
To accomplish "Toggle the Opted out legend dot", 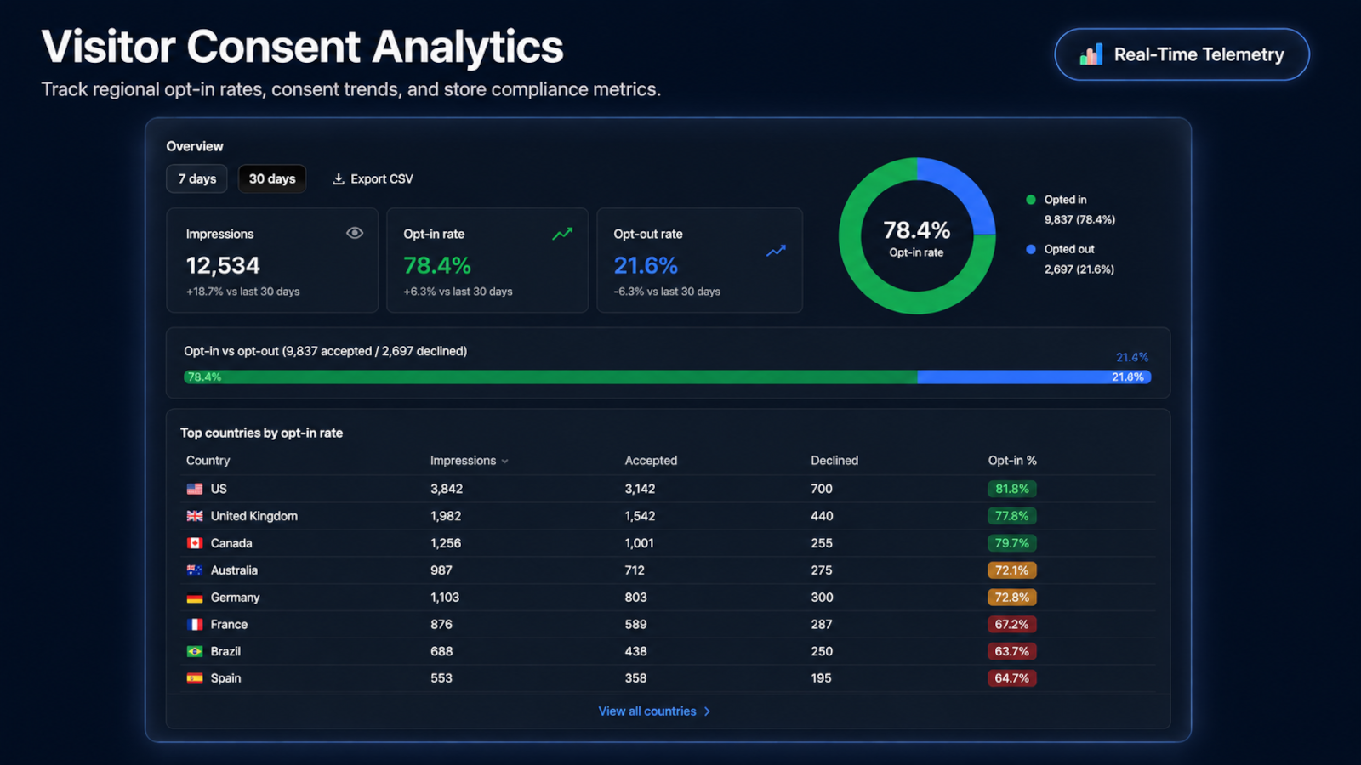I will pyautogui.click(x=1031, y=249).
